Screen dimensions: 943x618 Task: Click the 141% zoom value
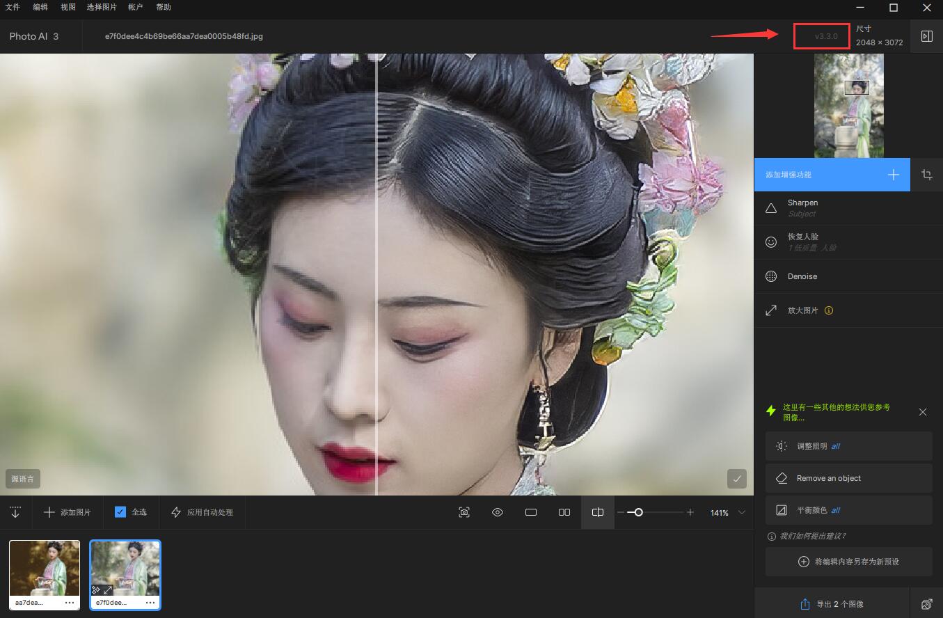720,513
